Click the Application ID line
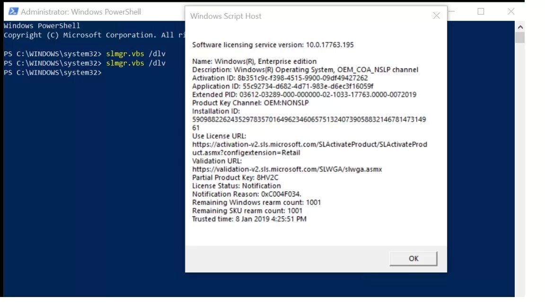Viewport: 545px width, 306px height. [282, 86]
